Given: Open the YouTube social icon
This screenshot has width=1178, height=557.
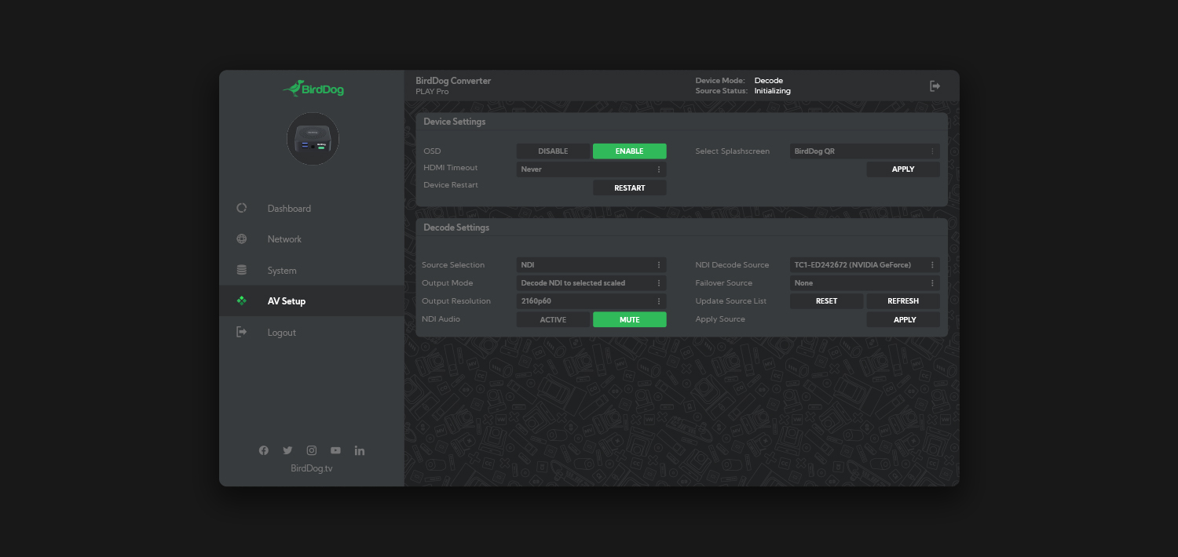Looking at the screenshot, I should [x=335, y=450].
